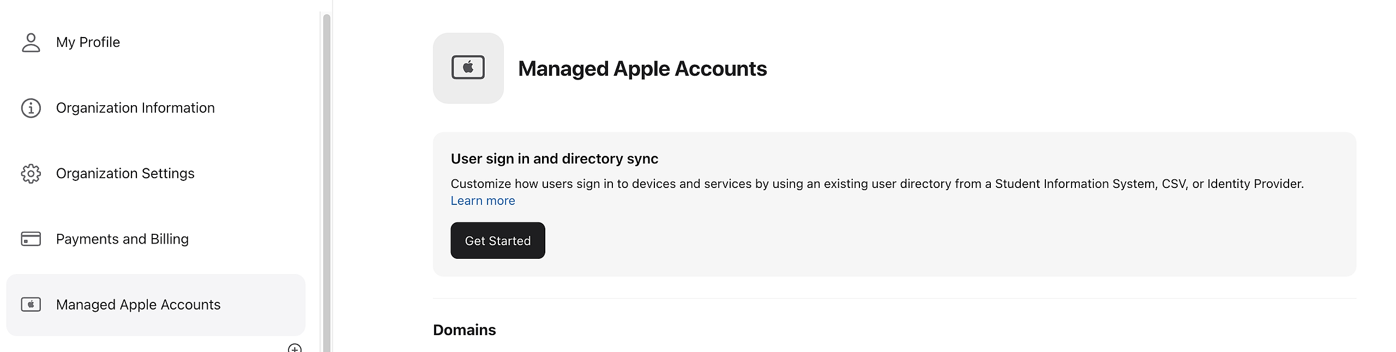Viewport: 1396px width, 352px height.
Task: Click the Organization Settings gear icon
Action: (31, 173)
